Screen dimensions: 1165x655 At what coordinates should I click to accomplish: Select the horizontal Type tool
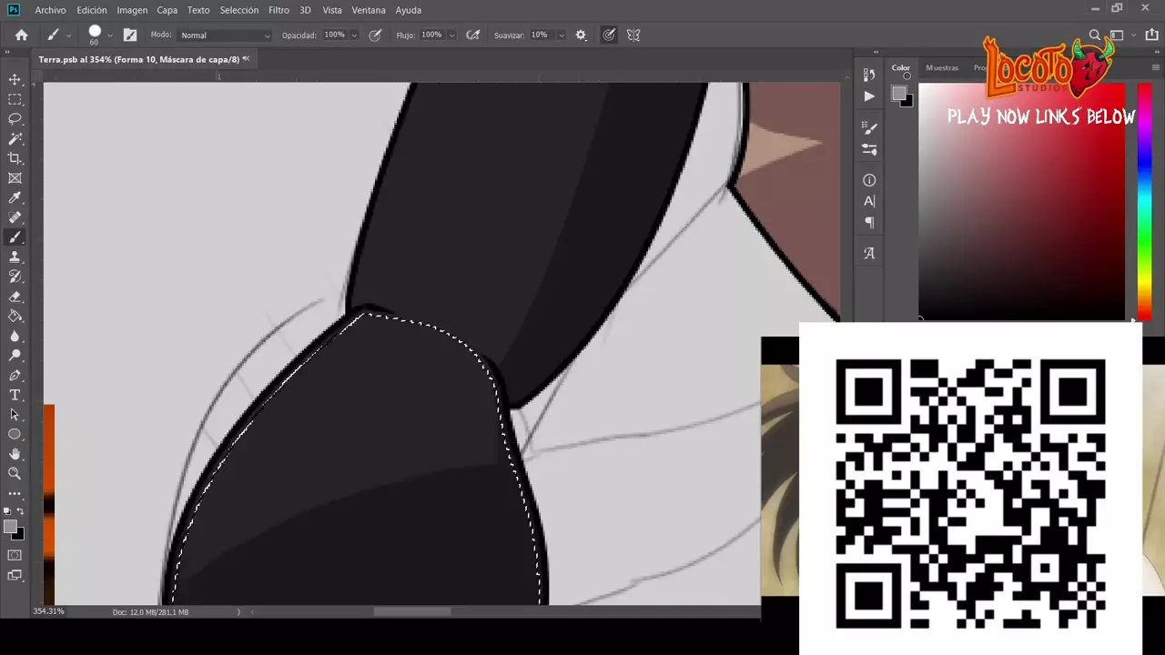click(x=15, y=395)
